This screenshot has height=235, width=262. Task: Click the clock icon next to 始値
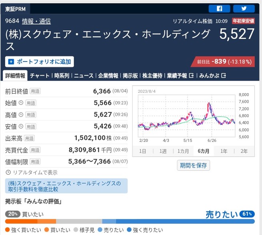21,103
